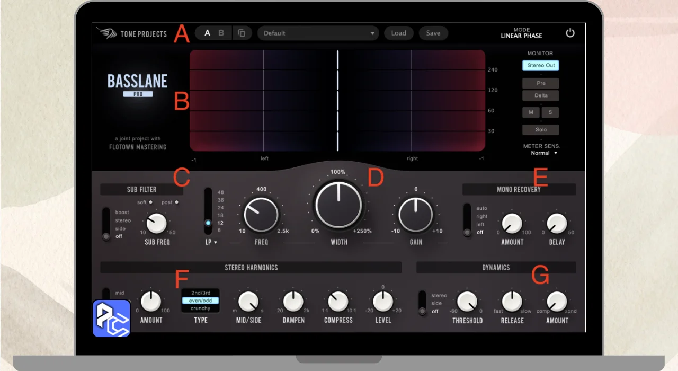
Task: Select side in the Dynamics switch
Action: coord(436,304)
